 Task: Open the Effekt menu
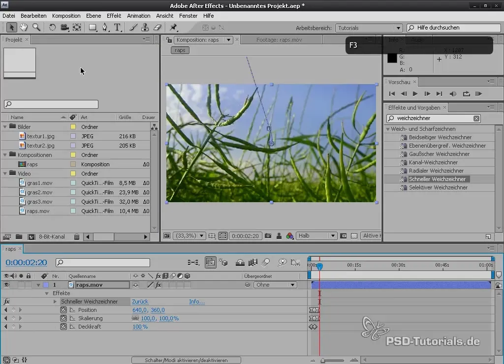pyautogui.click(x=114, y=16)
